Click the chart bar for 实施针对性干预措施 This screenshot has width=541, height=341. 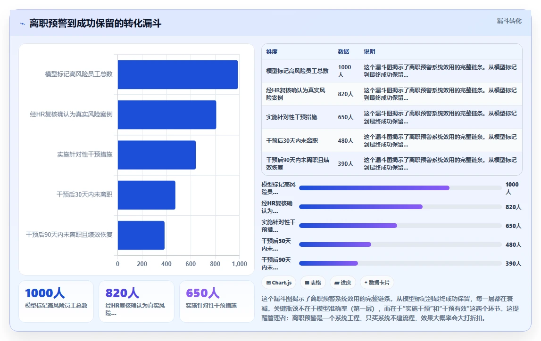click(x=157, y=155)
